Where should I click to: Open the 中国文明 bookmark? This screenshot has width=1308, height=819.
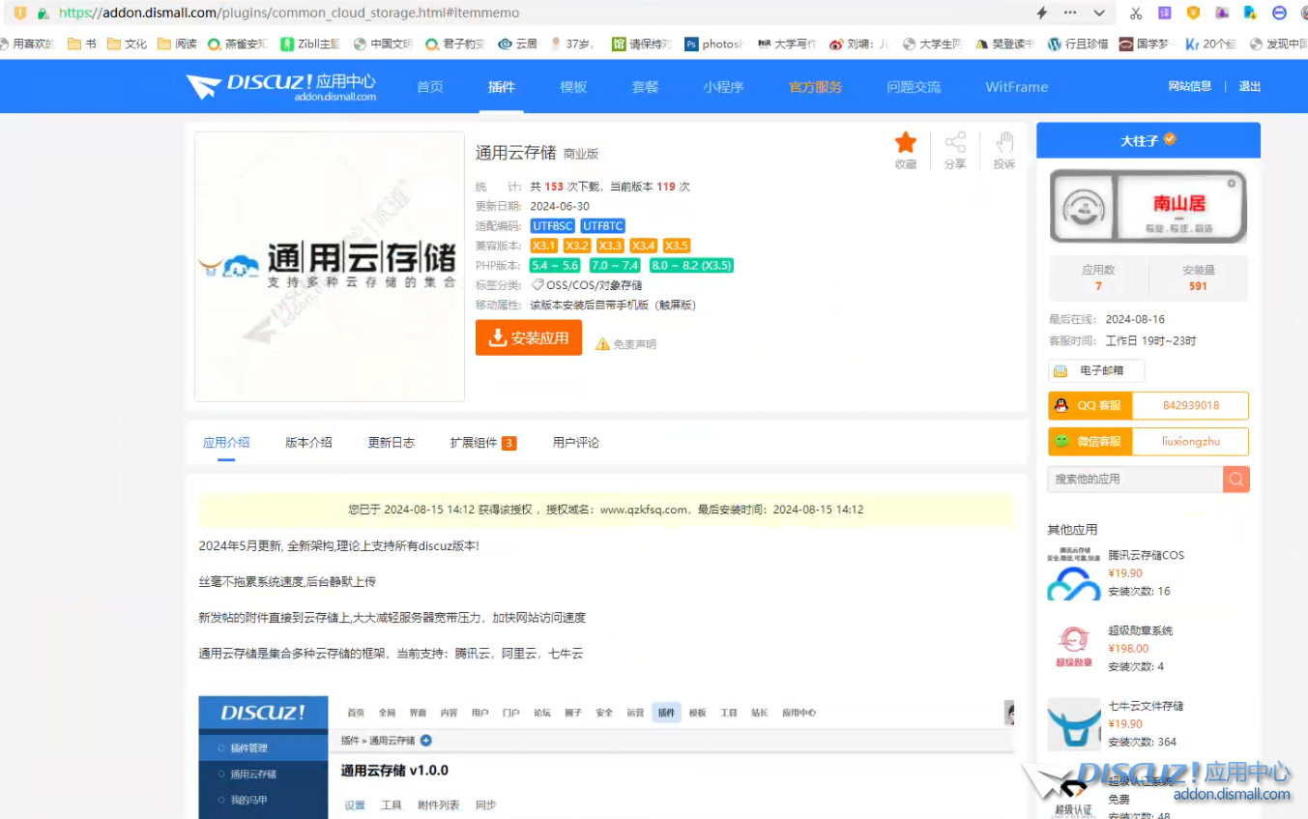tap(383, 44)
